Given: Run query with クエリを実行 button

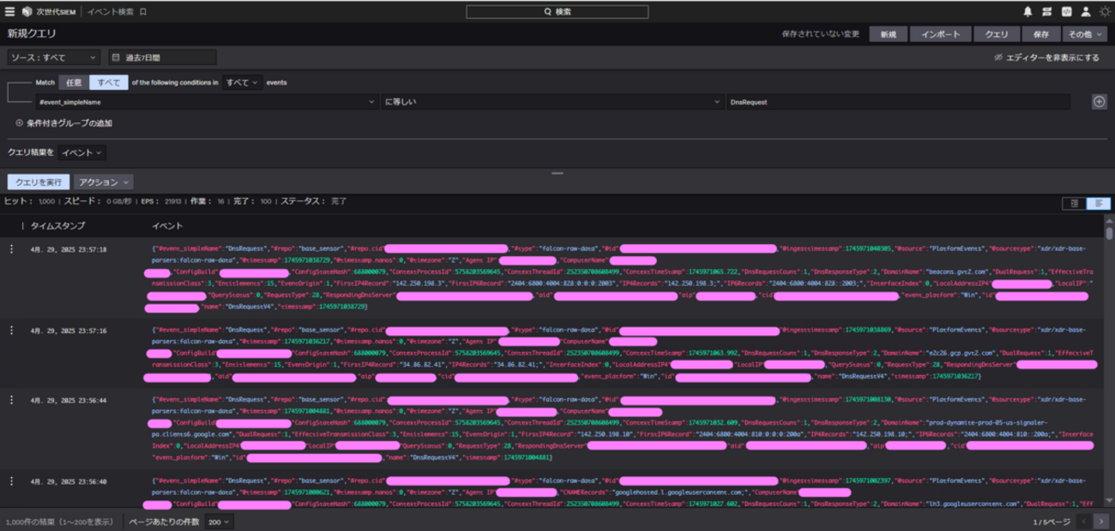Looking at the screenshot, I should pyautogui.click(x=38, y=182).
